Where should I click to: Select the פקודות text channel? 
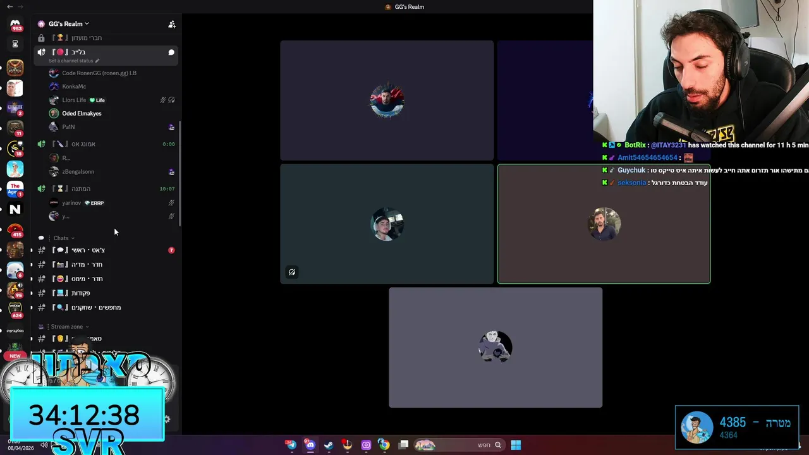pos(106,293)
